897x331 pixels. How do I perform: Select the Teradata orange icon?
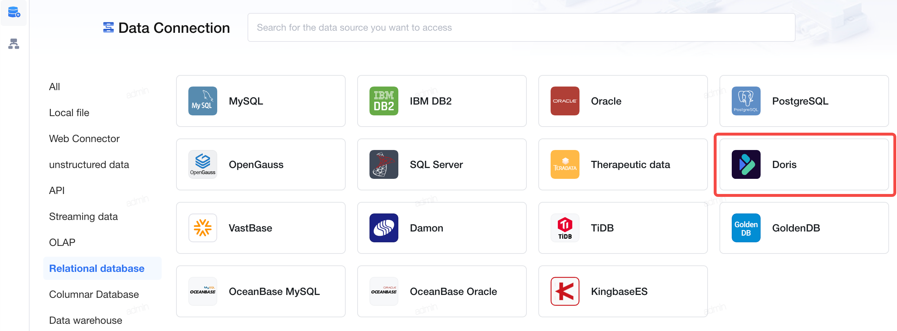coord(565,164)
